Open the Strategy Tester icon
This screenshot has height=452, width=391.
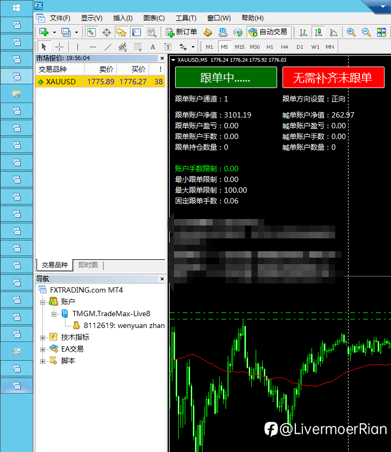[x=151, y=32]
